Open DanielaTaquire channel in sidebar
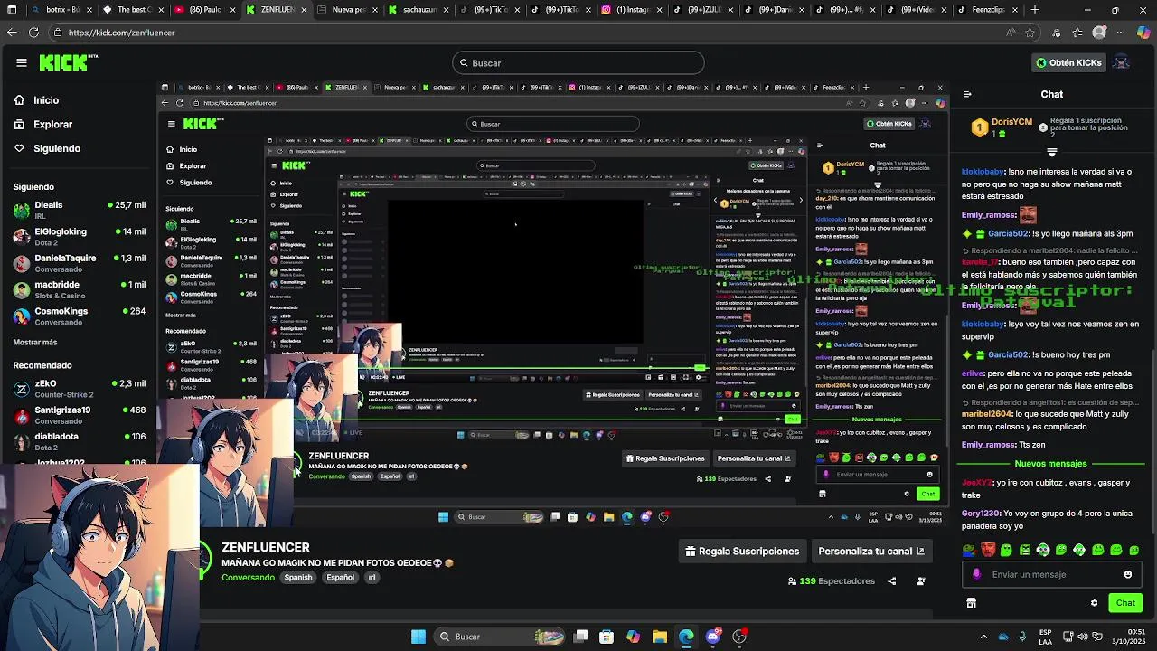This screenshot has width=1157, height=651. [80, 263]
